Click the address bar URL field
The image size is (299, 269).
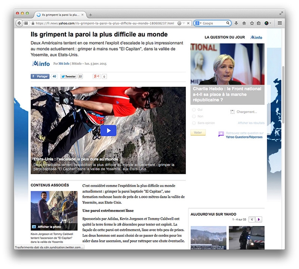[105, 23]
